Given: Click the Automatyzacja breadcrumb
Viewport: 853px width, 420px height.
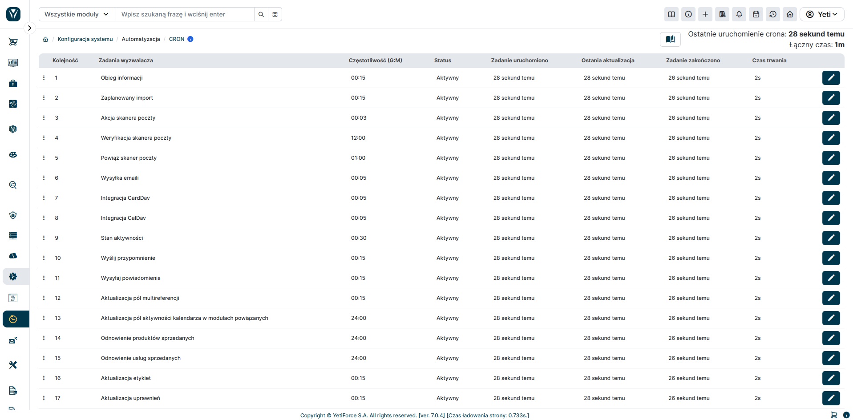Looking at the screenshot, I should [141, 39].
